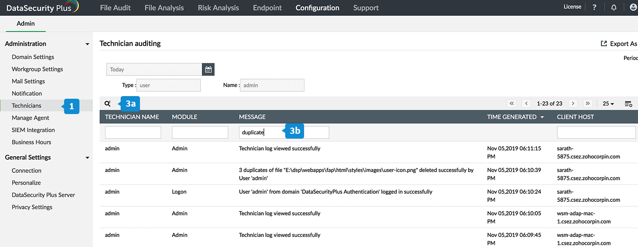Open the calendar date picker icon
This screenshot has height=247, width=638.
pyautogui.click(x=208, y=69)
